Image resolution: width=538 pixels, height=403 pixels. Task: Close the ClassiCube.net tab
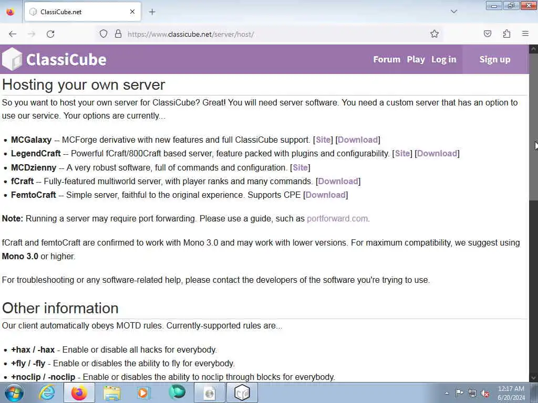click(x=132, y=12)
